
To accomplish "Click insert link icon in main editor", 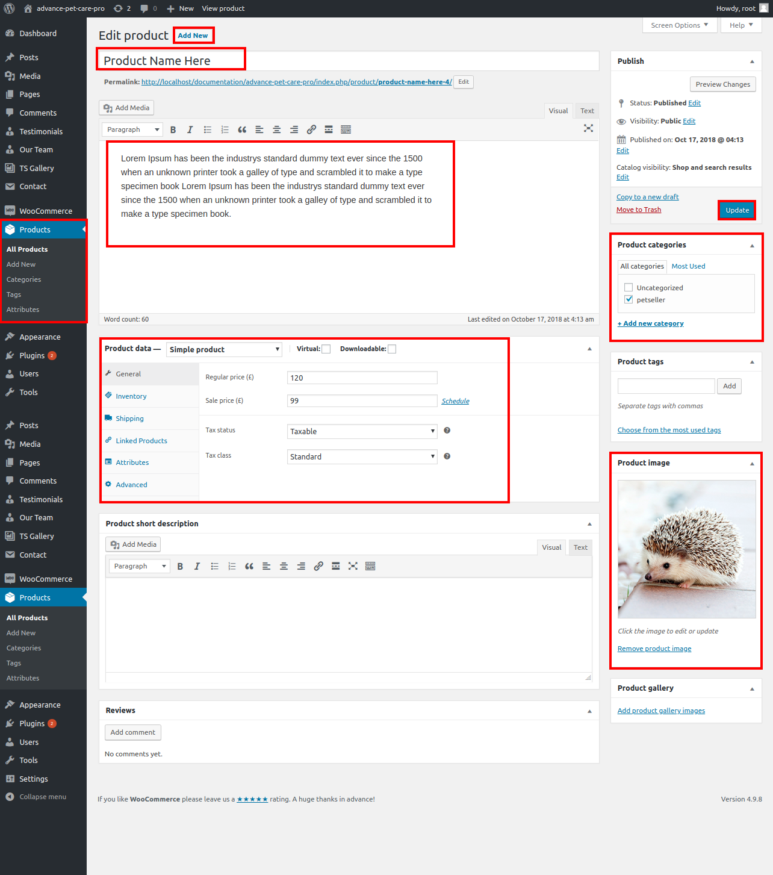I will [x=311, y=129].
